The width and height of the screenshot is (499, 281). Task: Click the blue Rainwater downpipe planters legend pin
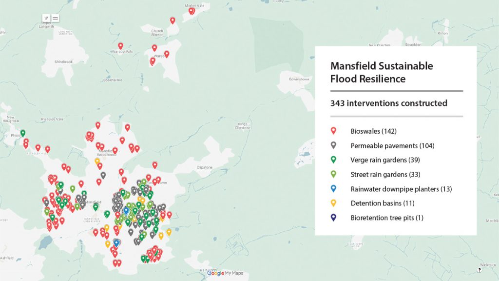tap(334, 189)
